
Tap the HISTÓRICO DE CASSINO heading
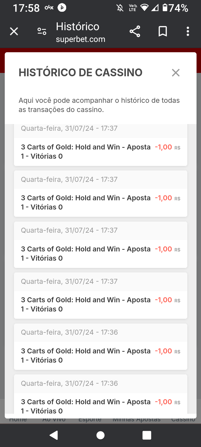pyautogui.click(x=80, y=73)
